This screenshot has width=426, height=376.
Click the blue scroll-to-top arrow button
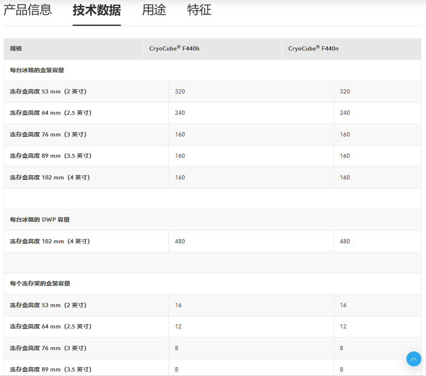[413, 359]
